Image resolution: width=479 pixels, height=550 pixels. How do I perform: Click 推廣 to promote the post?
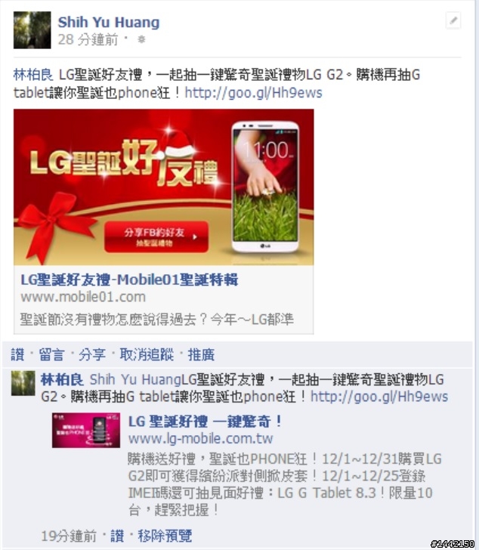(201, 354)
